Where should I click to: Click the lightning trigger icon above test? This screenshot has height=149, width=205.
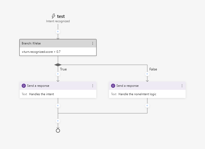53,16
